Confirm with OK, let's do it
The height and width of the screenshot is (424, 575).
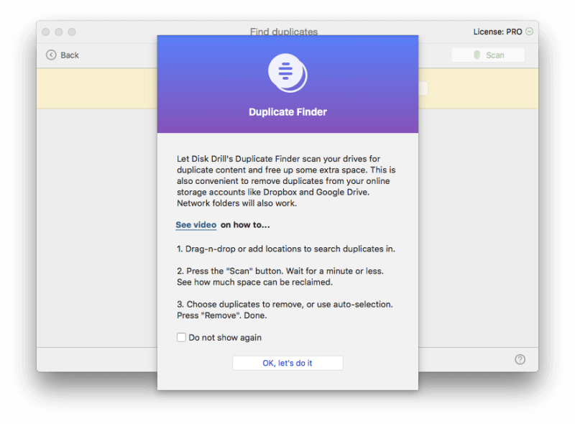[x=287, y=363]
